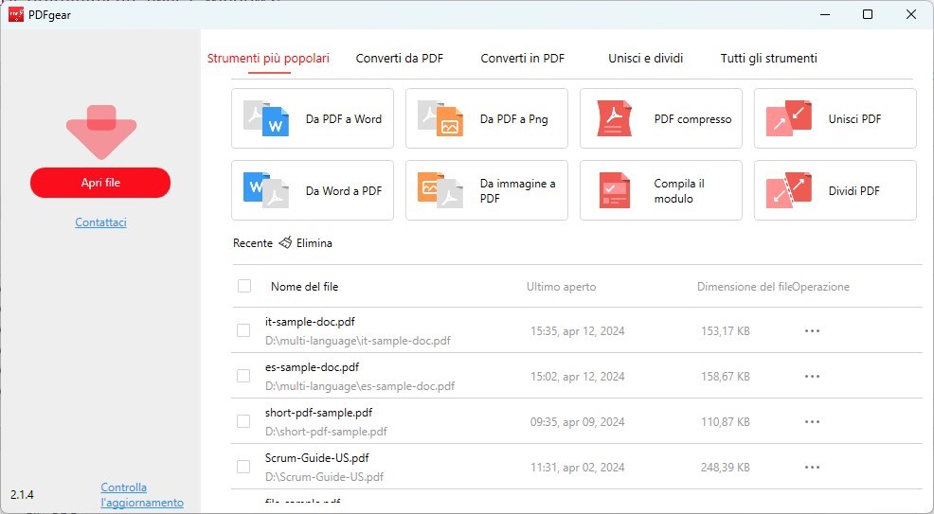Check the it-sample-doc.pdf checkbox
This screenshot has width=934, height=514.
[243, 330]
